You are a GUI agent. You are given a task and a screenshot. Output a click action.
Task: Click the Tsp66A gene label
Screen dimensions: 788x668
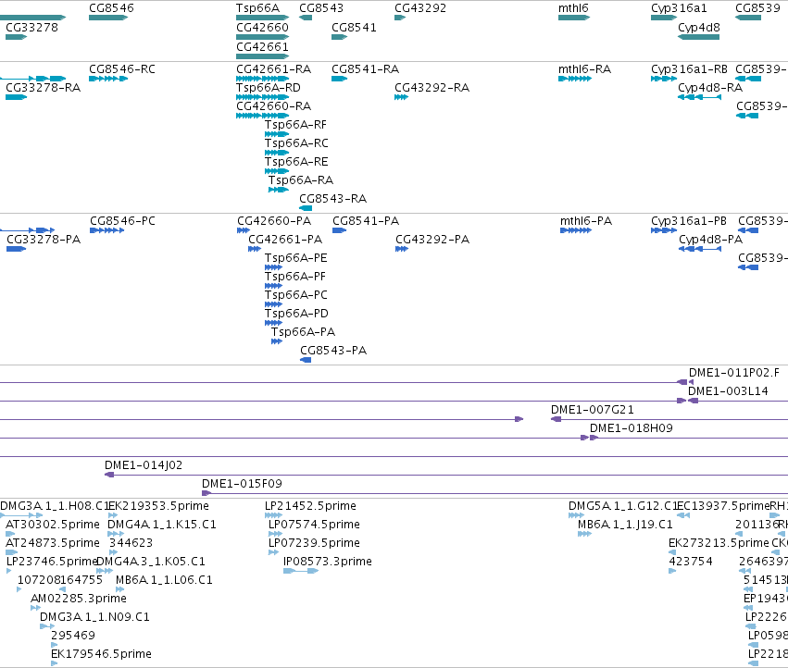257,8
